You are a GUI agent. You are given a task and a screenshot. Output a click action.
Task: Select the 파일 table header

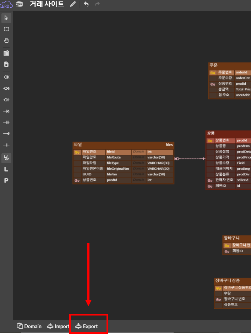click(123, 145)
